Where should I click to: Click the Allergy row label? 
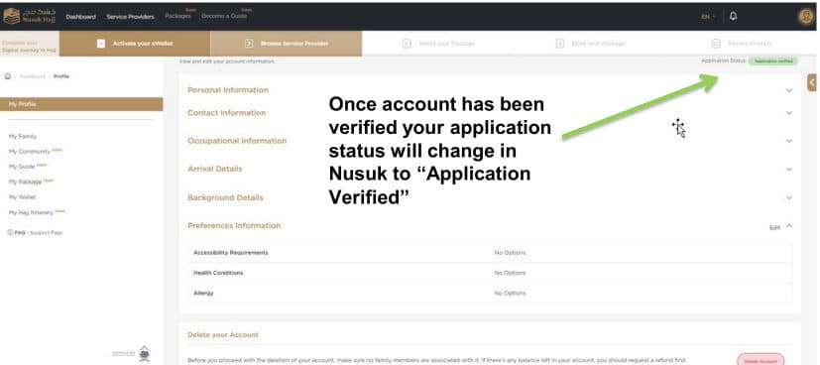[x=203, y=293]
